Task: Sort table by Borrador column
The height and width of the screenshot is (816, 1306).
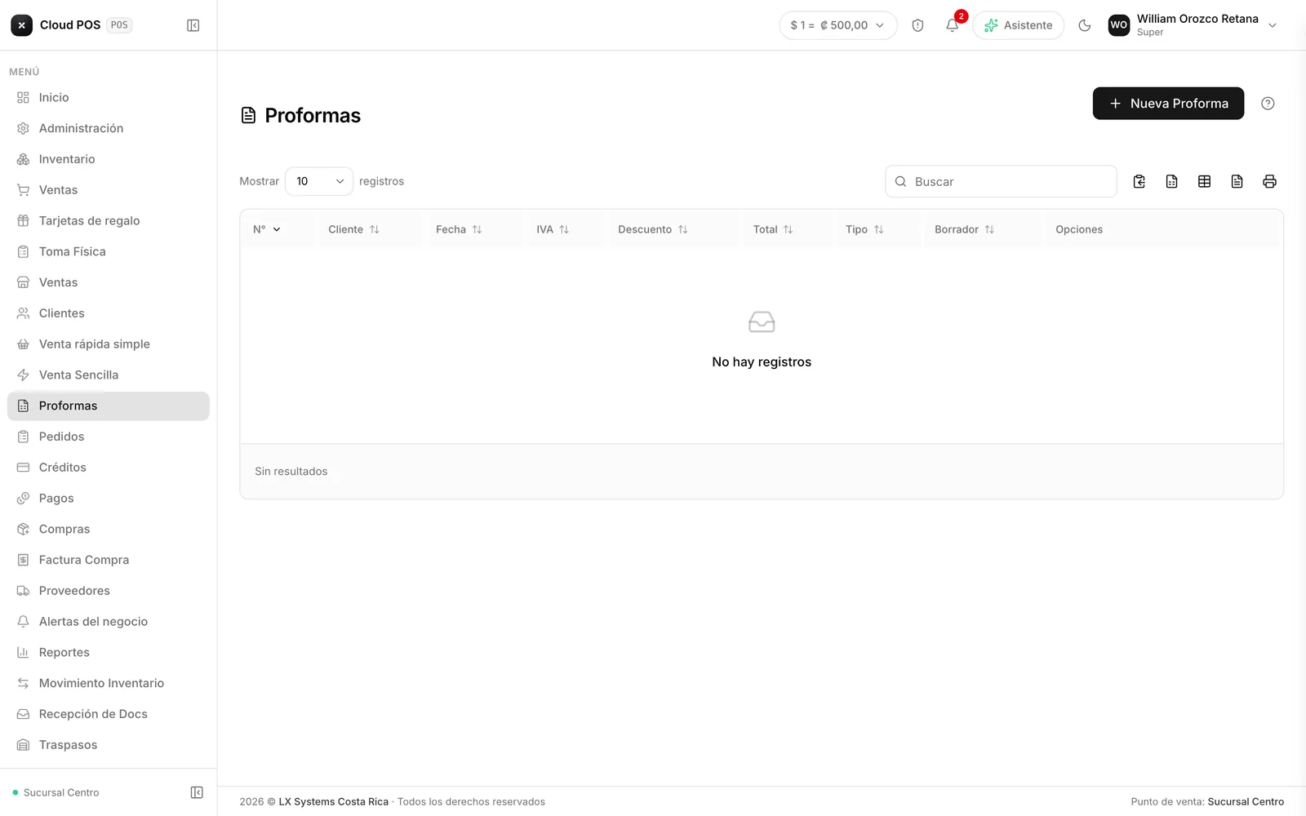Action: pyautogui.click(x=964, y=229)
